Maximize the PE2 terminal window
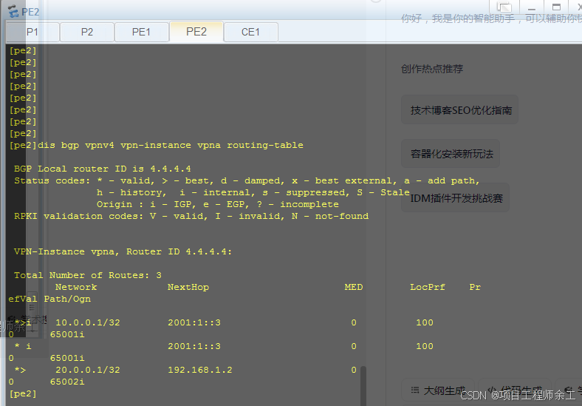The height and width of the screenshot is (406, 582). click(x=556, y=7)
